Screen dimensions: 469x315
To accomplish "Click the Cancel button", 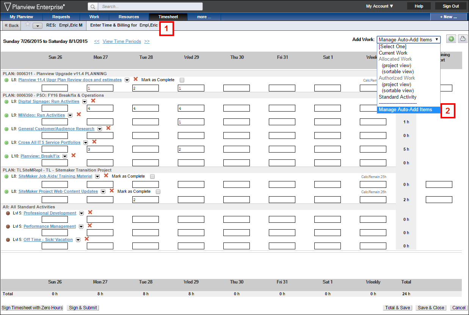I will tap(459, 308).
